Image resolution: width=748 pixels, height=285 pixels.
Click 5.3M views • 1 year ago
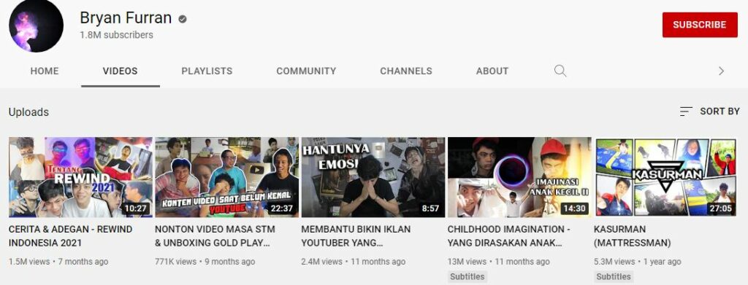[x=637, y=262]
